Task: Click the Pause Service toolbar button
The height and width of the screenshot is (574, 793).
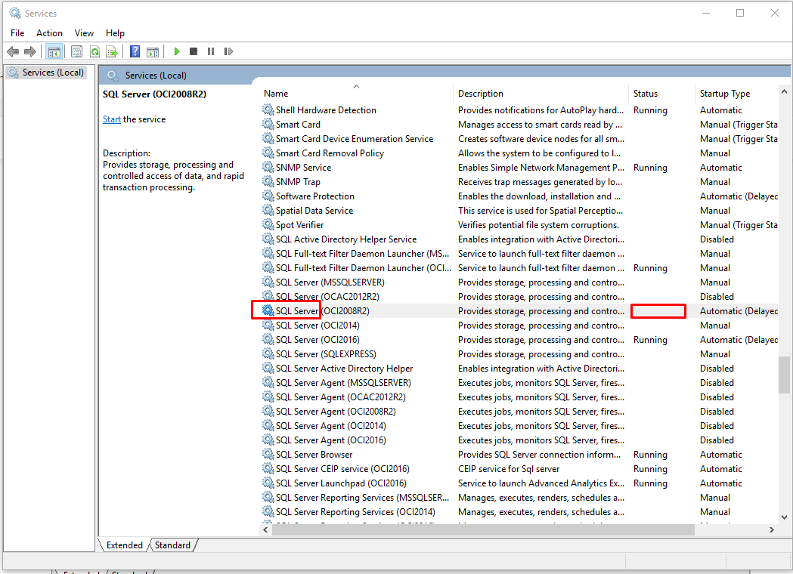Action: pos(211,51)
